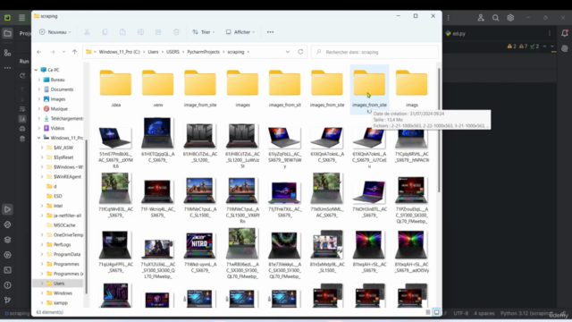Screen dimensions: 572x322
Task: Open PyCharm Terminal tool window icon
Action: coord(7,270)
